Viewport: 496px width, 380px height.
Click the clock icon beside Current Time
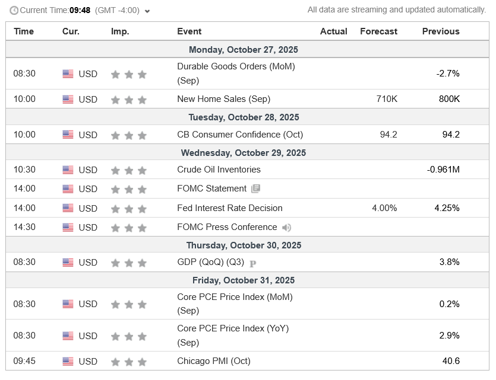click(x=14, y=11)
